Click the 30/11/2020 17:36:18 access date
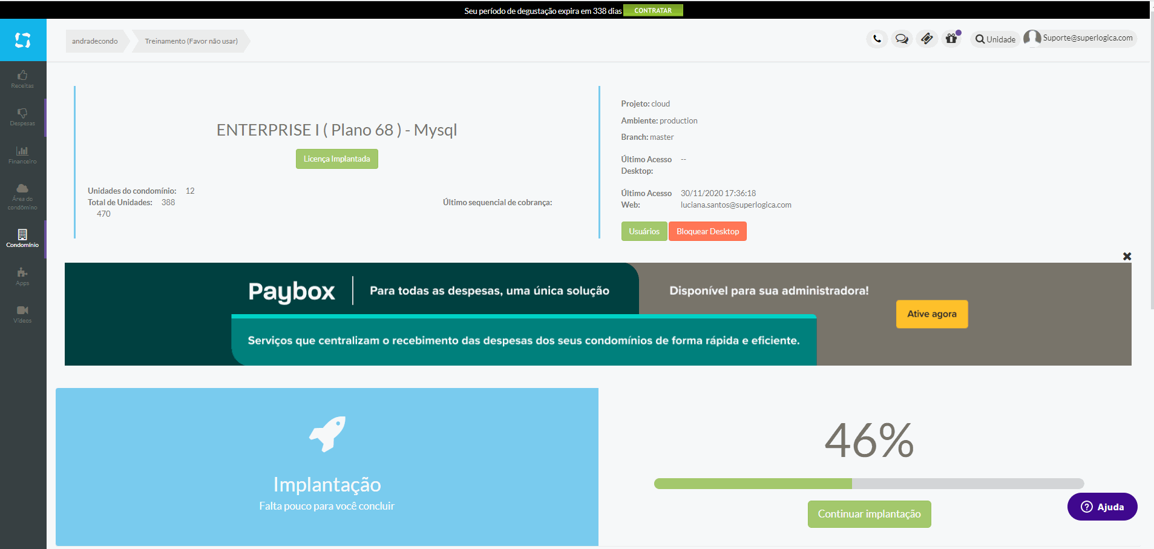 coord(718,193)
